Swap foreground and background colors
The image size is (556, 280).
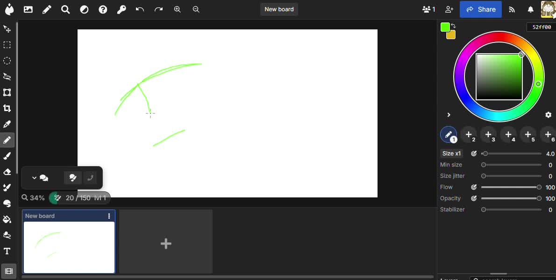[454, 26]
